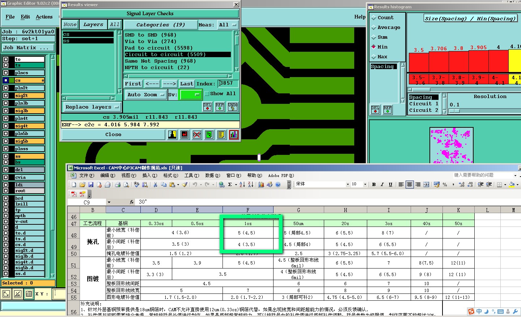The image size is (521, 317).
Task: Click Excel Center align icon
Action: coord(410,185)
